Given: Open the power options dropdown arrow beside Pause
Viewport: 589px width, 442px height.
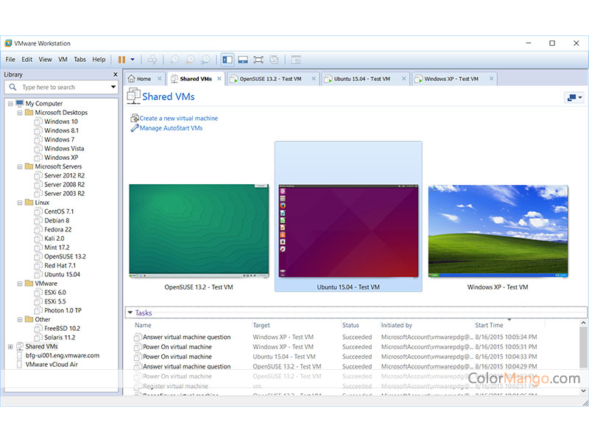Looking at the screenshot, I should tap(133, 59).
